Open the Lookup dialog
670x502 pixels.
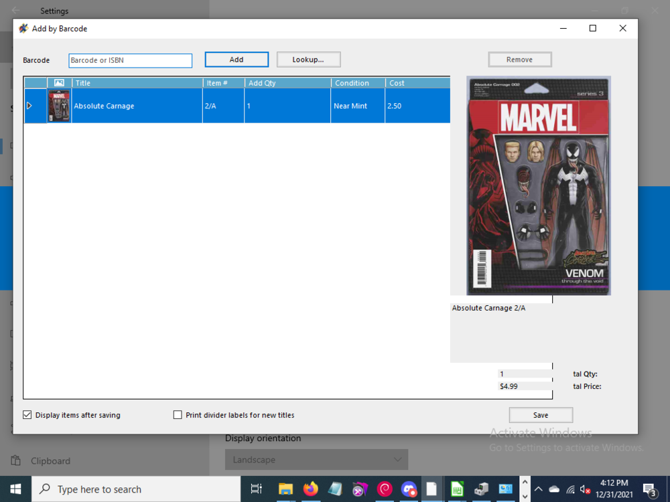tap(308, 59)
